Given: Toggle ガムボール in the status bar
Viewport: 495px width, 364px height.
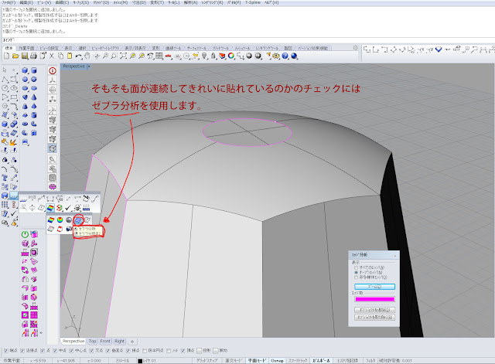Looking at the screenshot, I should coord(321,361).
